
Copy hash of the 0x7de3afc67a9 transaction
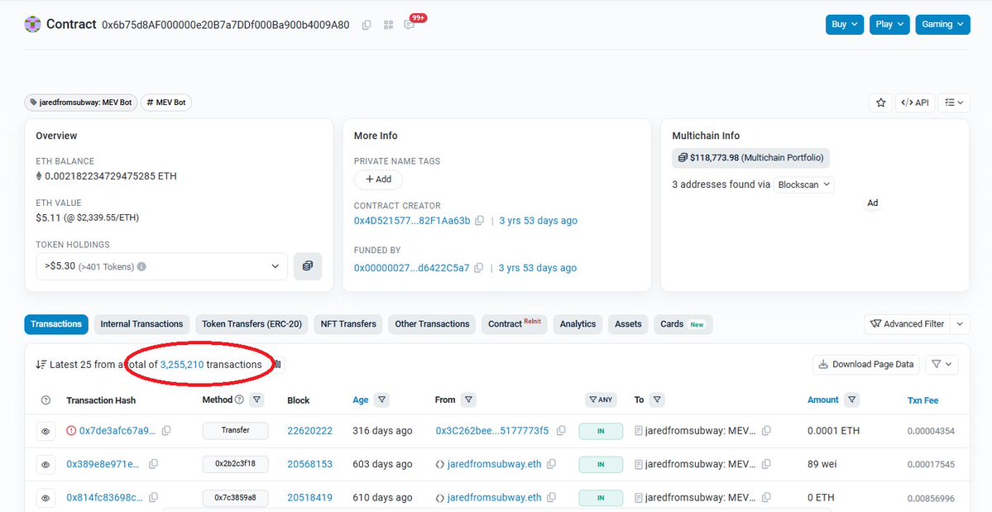(x=166, y=431)
